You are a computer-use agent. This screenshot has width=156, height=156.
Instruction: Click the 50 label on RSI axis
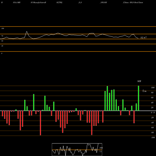[x=2, y=41]
